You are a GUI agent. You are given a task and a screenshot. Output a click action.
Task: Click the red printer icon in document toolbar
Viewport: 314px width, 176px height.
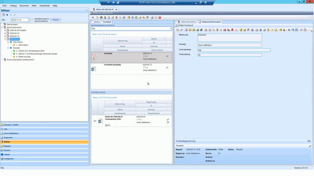pos(225,30)
